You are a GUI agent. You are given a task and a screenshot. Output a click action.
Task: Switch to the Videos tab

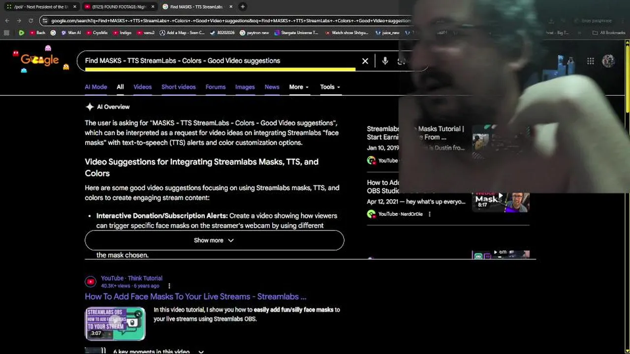[x=143, y=87]
